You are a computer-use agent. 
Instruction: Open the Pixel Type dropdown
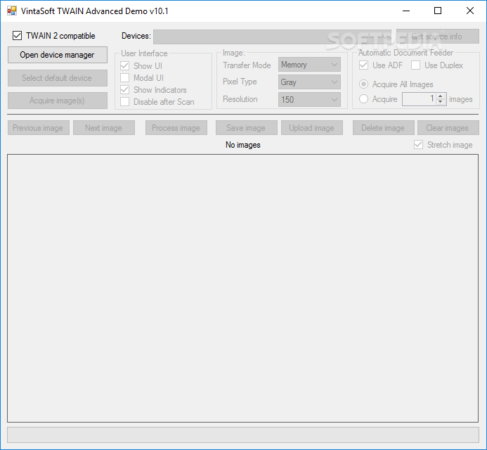pos(309,82)
